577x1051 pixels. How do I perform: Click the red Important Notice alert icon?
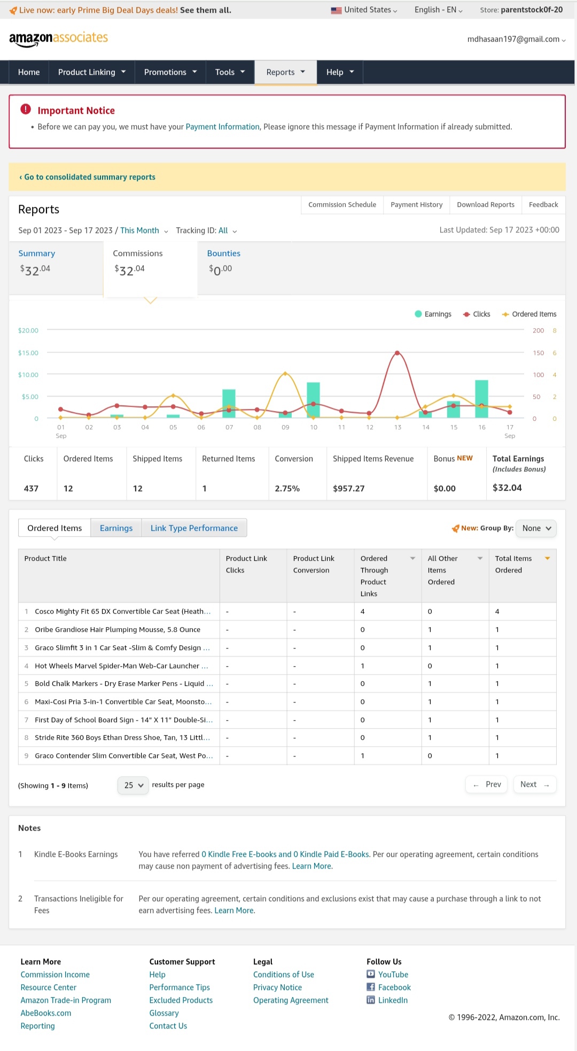coord(26,110)
